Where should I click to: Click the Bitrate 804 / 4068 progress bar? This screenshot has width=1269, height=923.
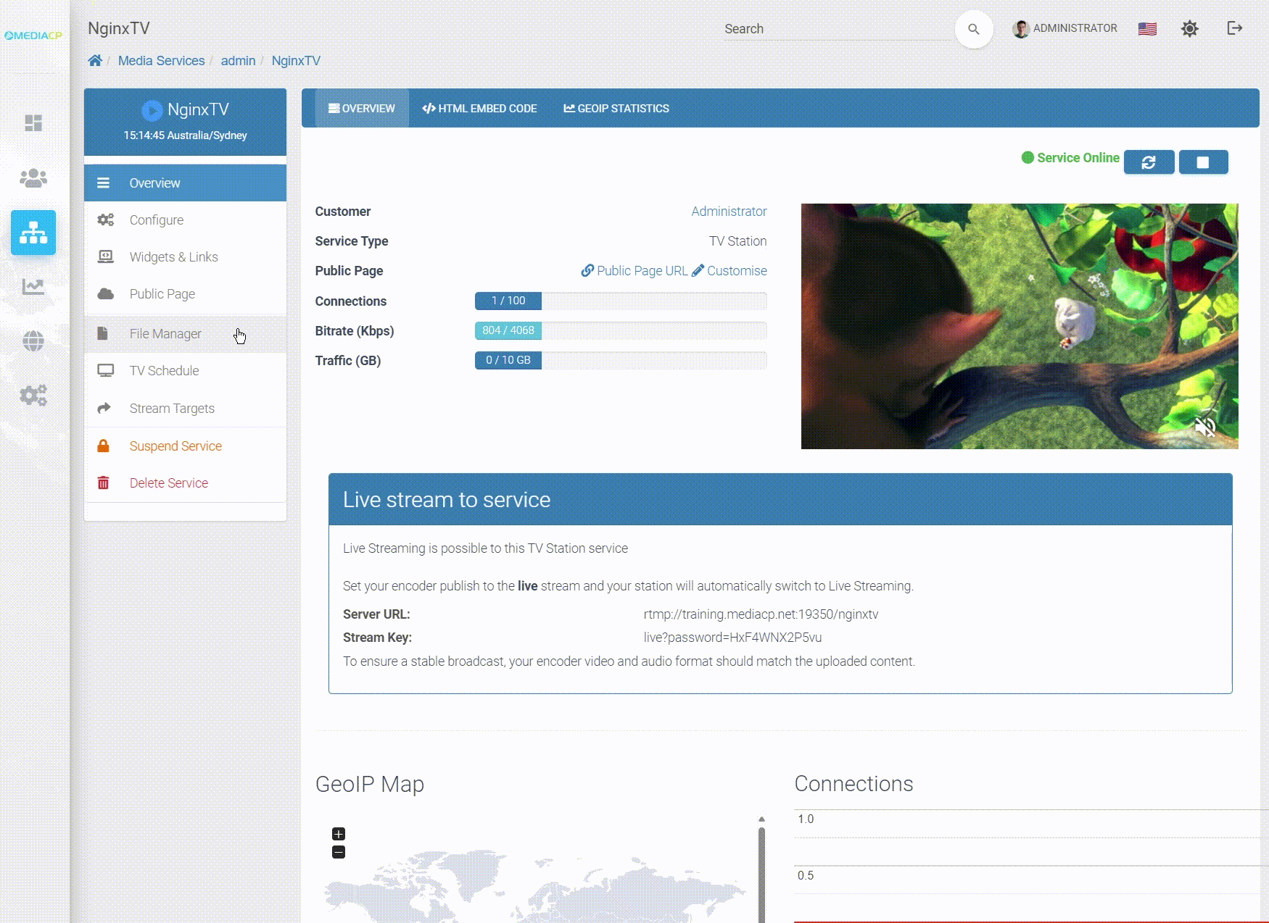tap(621, 330)
